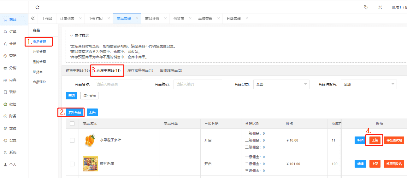
Task: Click the tag icon in header
Action: (x=366, y=7)
